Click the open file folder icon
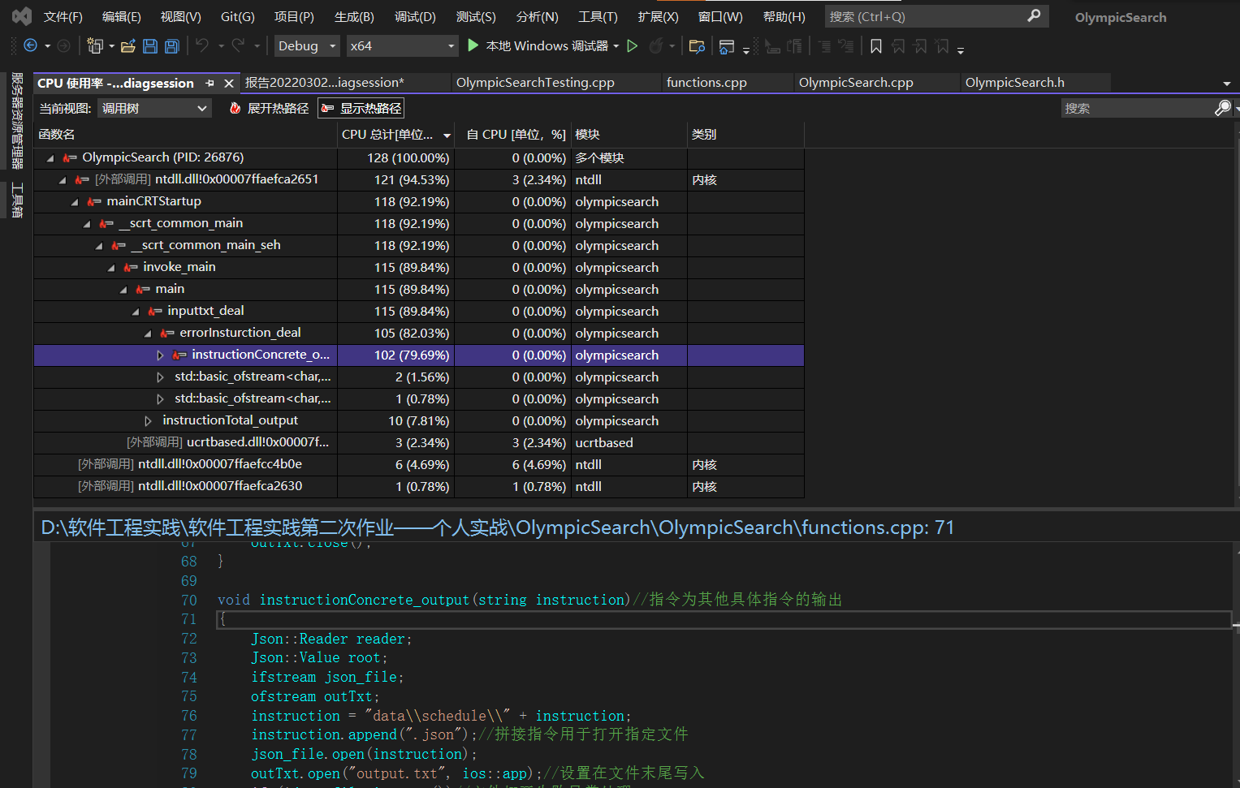 click(x=128, y=46)
